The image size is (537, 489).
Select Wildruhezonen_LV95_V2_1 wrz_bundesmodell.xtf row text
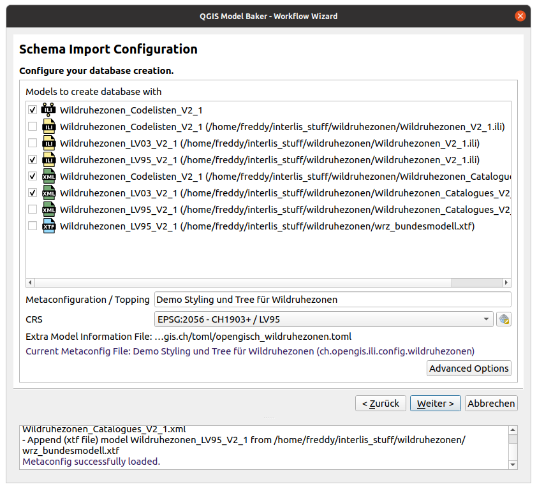[x=267, y=226]
